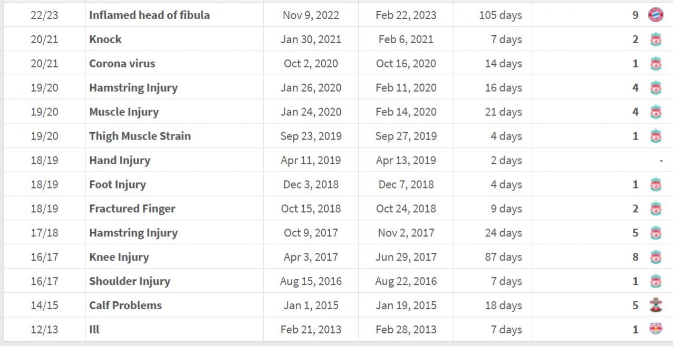Click the Liverpool crest in the Corona virus row
This screenshot has height=346, width=673.
coord(656,63)
